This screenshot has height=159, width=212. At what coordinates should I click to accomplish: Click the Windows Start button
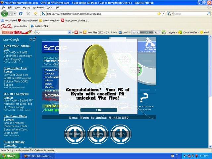(x=10, y=156)
